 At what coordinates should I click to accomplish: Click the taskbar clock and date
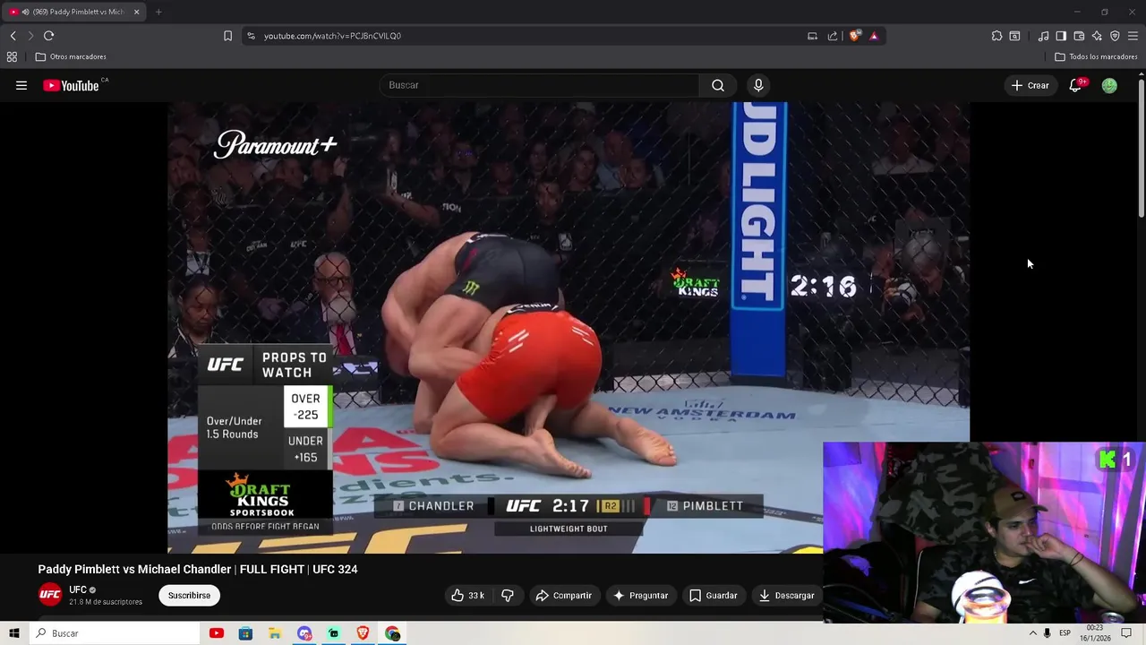(1095, 633)
